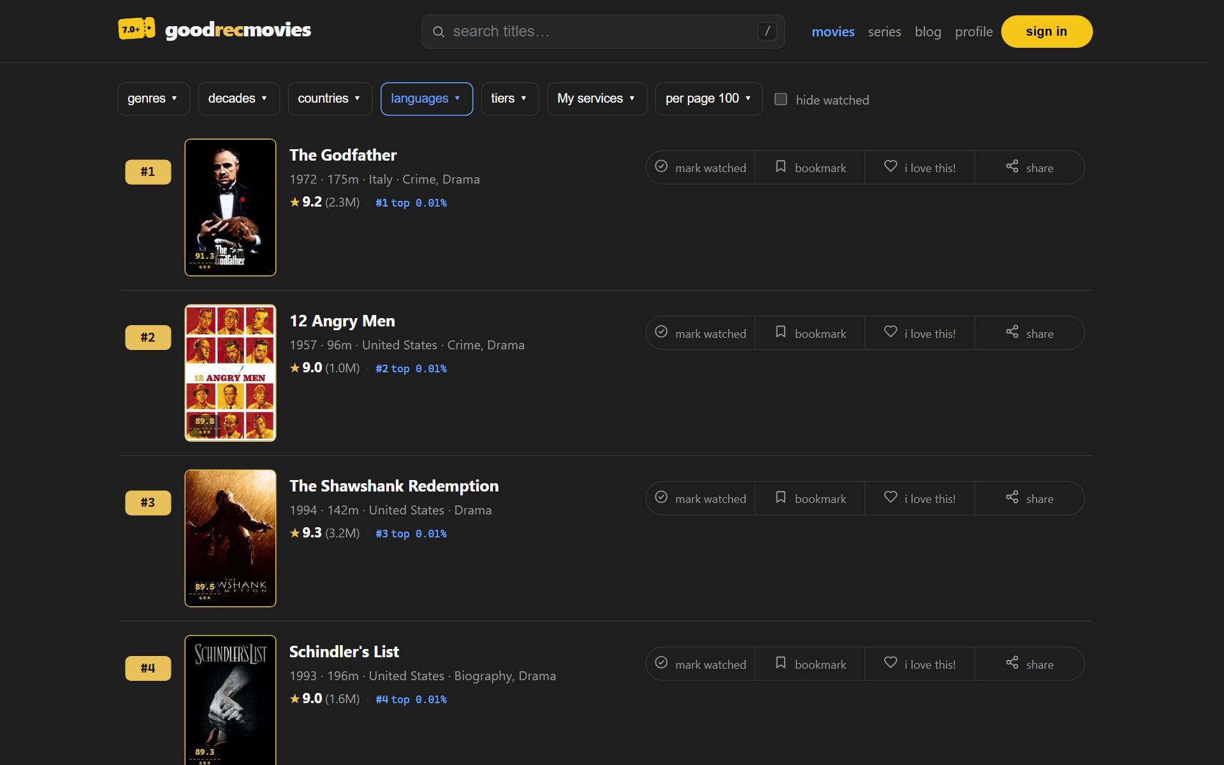Click the slash shortcut key badge

pos(767,31)
